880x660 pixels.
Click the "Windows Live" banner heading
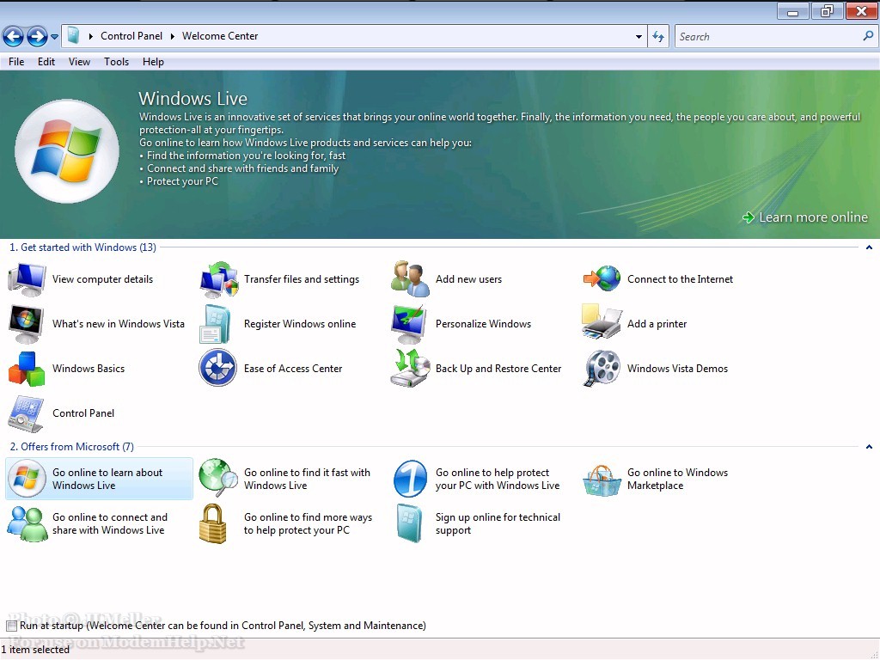(193, 99)
